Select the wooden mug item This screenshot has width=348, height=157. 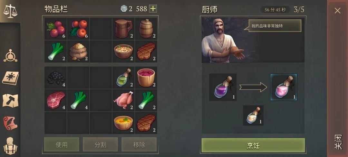(x=123, y=29)
